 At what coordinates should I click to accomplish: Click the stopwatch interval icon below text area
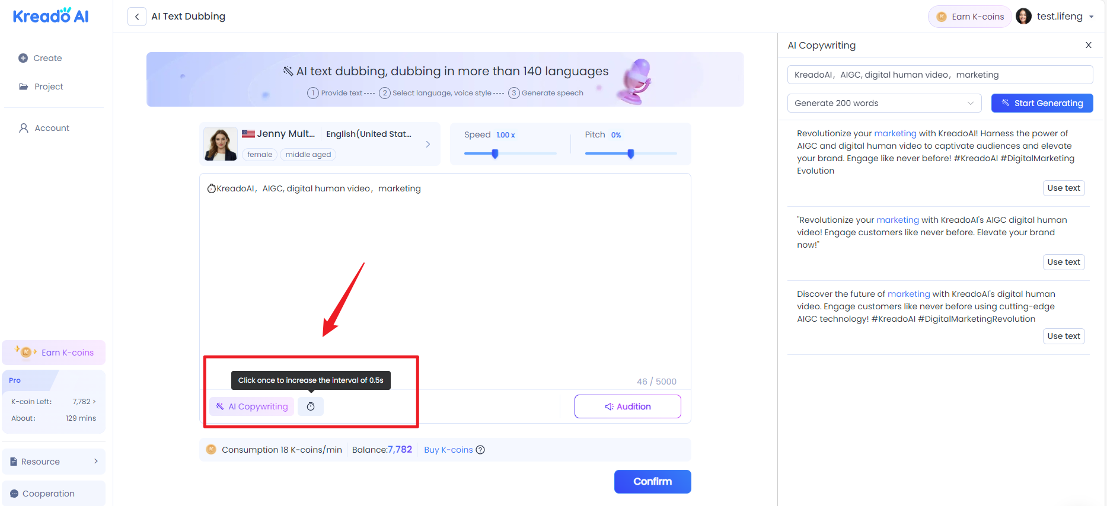[311, 406]
